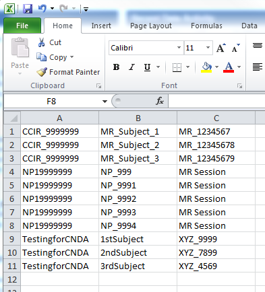Select cell containing MR_Subject_2
The height and width of the screenshot is (292, 265).
[x=138, y=145]
